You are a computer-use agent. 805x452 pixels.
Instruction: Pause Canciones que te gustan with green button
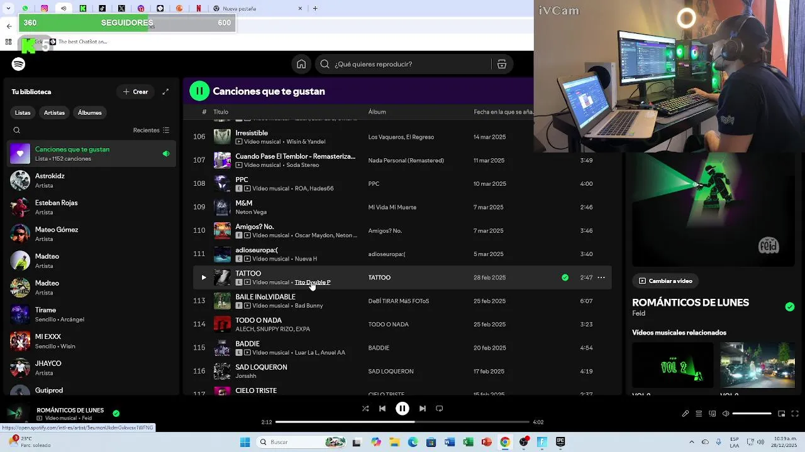(x=199, y=91)
